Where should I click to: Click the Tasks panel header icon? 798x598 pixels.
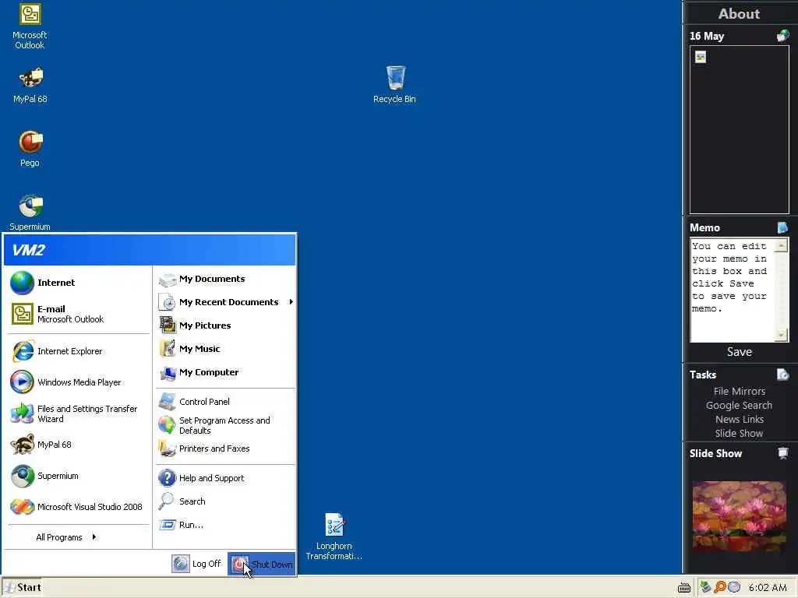[782, 375]
